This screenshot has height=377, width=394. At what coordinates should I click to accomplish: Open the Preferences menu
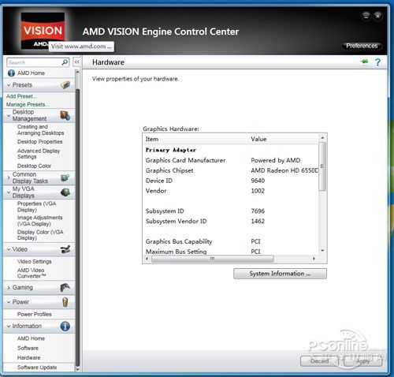pyautogui.click(x=362, y=46)
